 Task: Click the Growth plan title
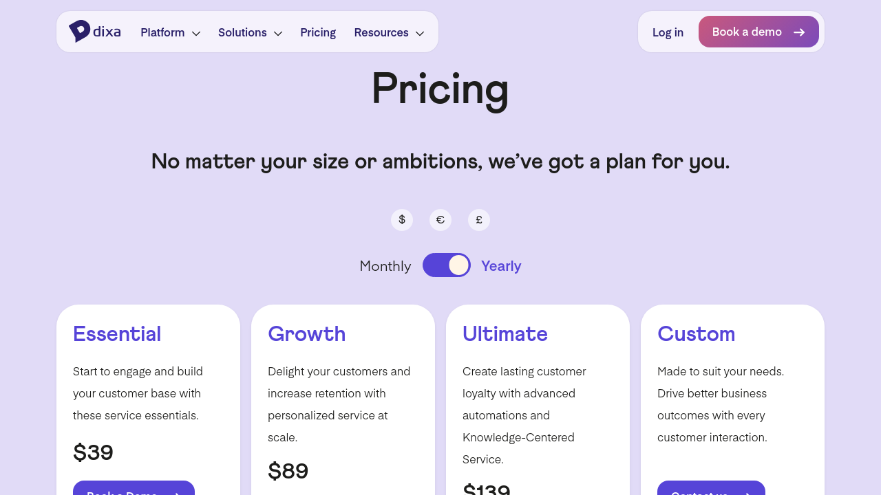pyautogui.click(x=307, y=334)
